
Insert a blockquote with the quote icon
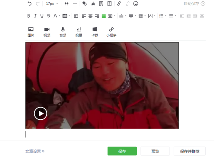point(67,3)
